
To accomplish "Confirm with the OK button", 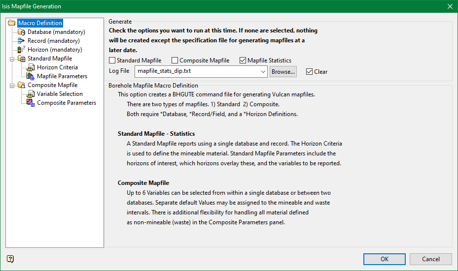I will click(x=385, y=259).
